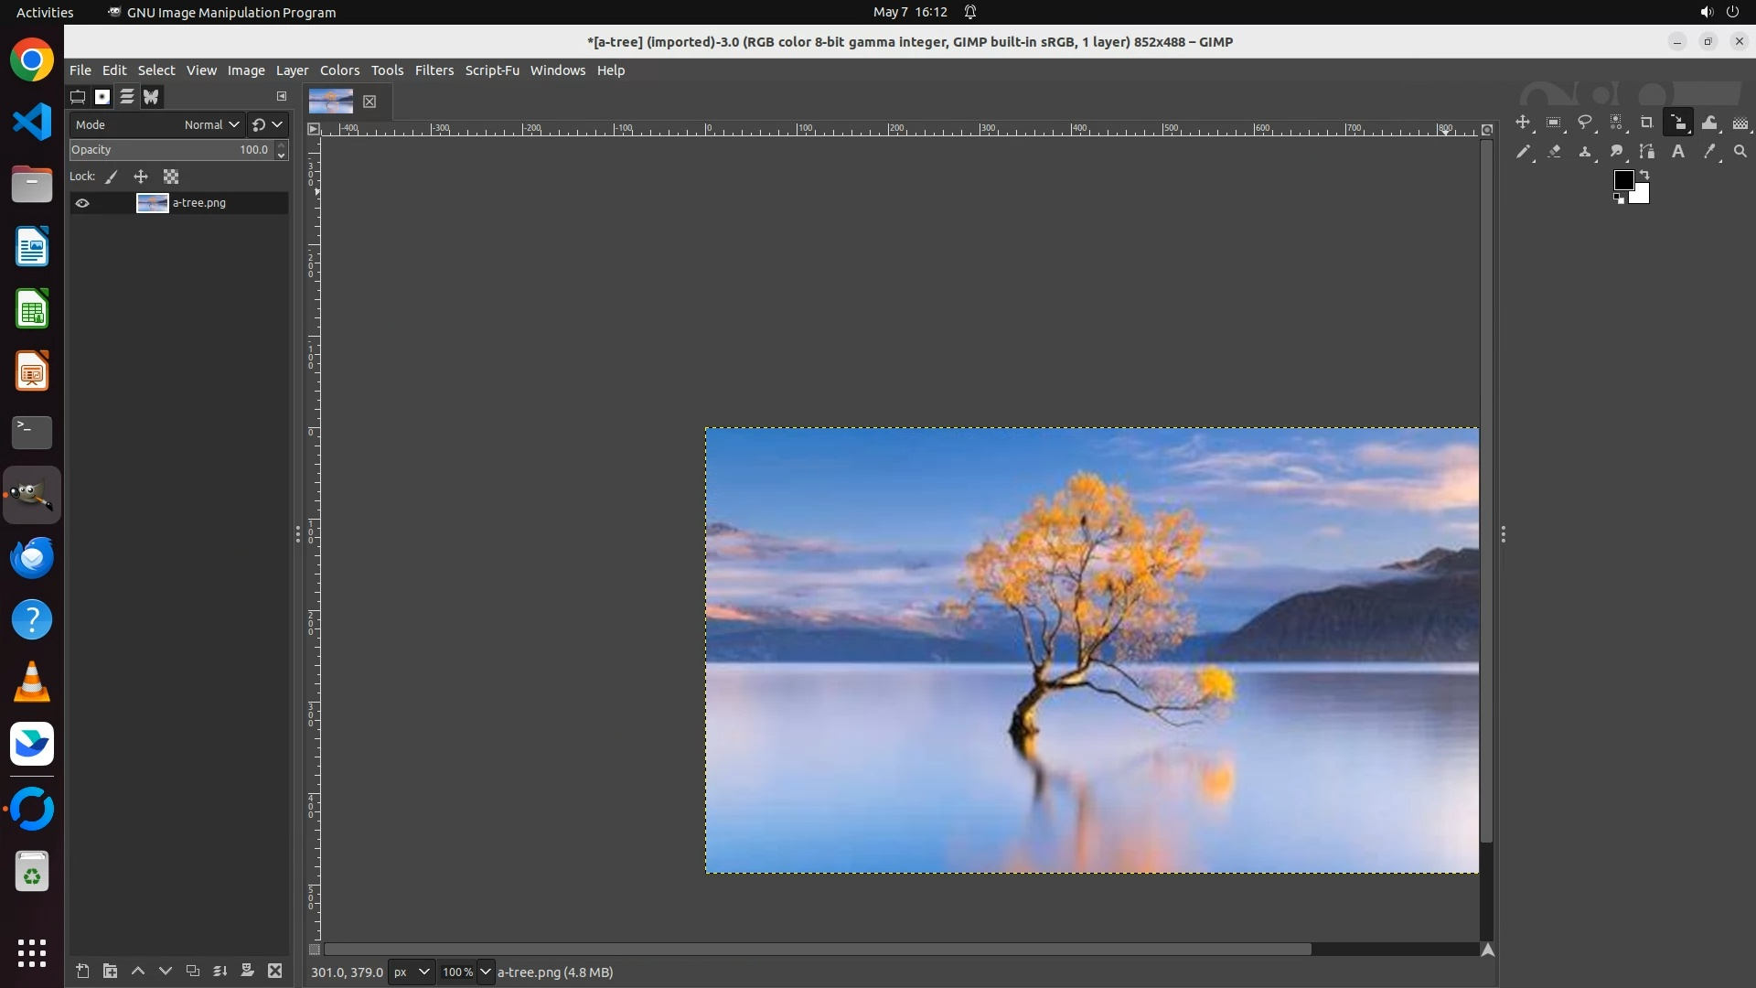The width and height of the screenshot is (1756, 988).
Task: Select the Eraser tool
Action: [x=1554, y=152]
